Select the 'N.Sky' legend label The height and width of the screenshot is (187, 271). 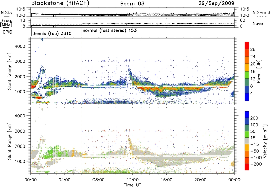click(6, 12)
